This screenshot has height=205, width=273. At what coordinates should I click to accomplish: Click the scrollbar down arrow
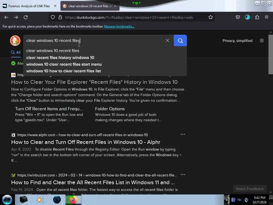(271, 192)
